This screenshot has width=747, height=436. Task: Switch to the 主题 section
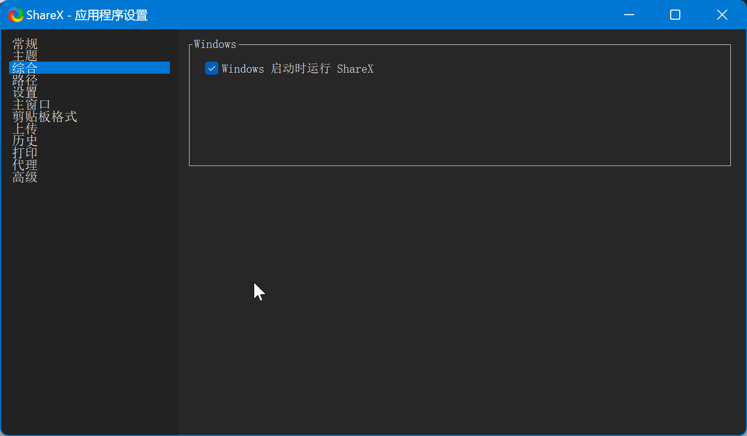click(x=25, y=56)
